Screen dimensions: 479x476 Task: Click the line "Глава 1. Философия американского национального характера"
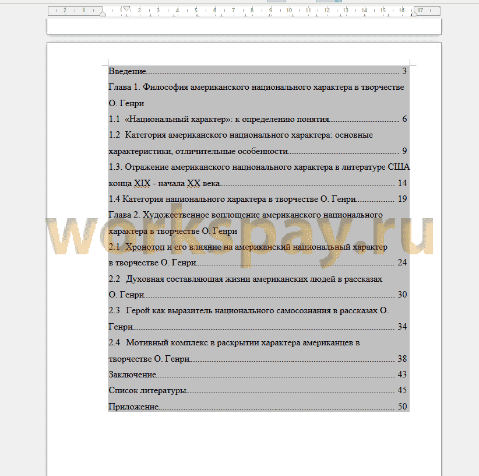(x=256, y=87)
